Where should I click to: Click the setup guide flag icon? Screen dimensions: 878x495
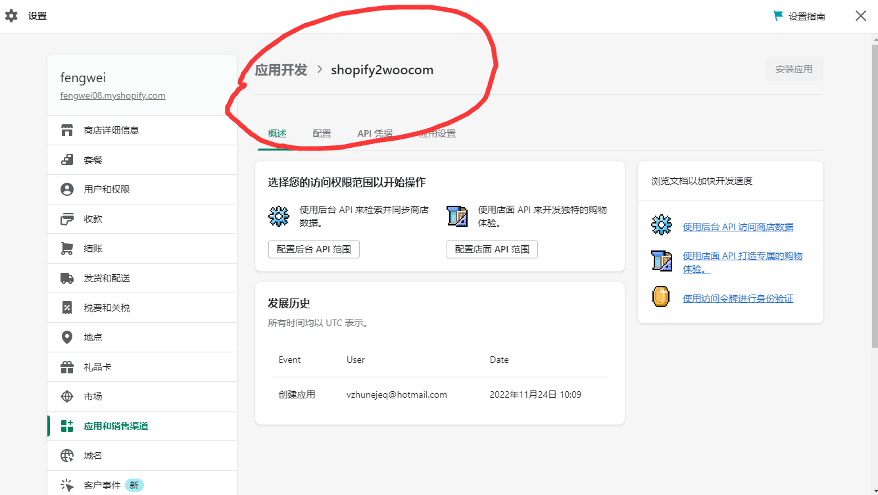click(x=779, y=16)
